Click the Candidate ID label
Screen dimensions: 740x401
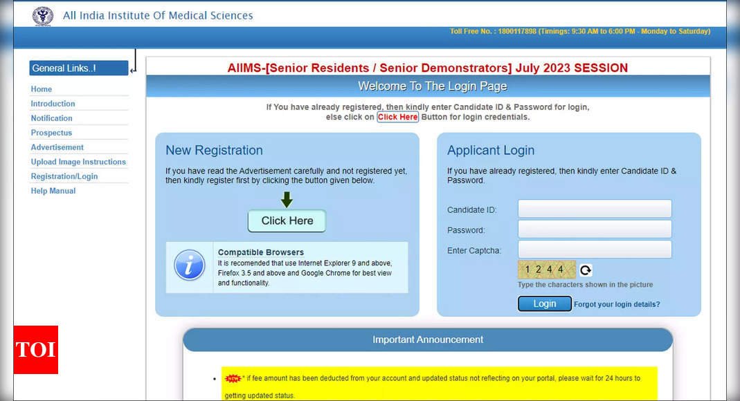pyautogui.click(x=472, y=210)
